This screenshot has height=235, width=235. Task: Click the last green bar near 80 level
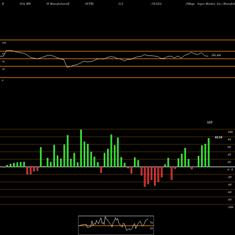[209, 152]
